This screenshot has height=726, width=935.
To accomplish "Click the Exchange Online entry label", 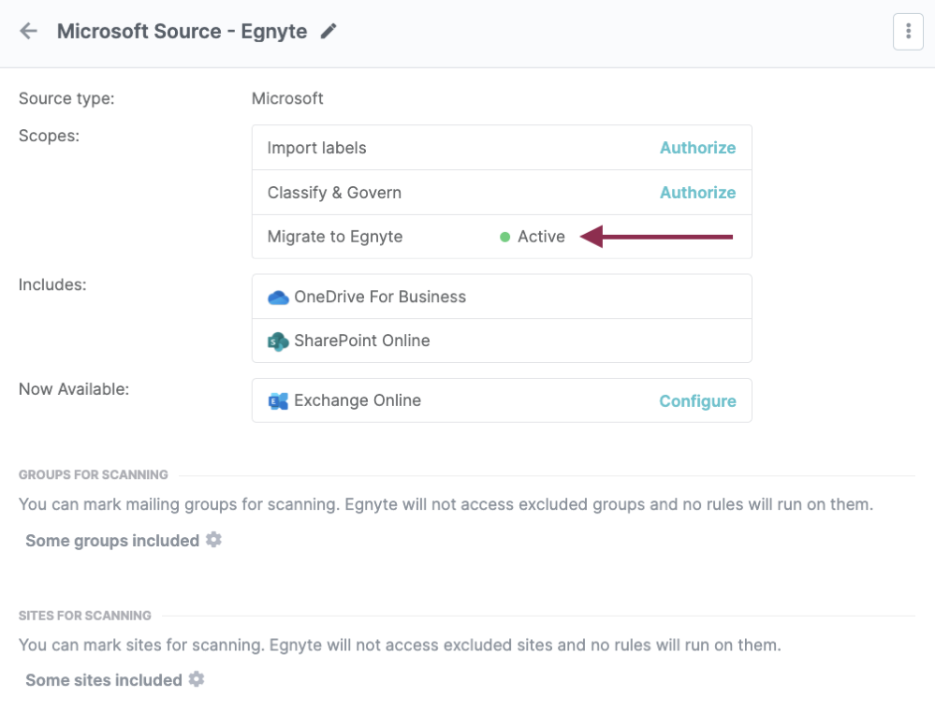I will point(358,400).
